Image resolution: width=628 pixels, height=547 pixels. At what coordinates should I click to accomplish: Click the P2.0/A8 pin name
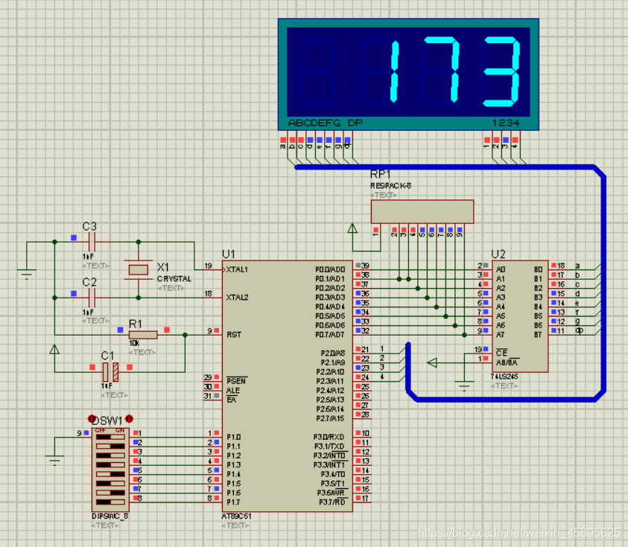[x=332, y=354]
